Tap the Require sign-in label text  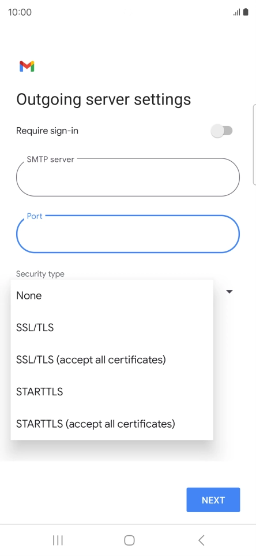[47, 131]
